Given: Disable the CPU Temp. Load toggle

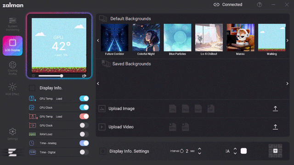Looking at the screenshot, I should [84, 99].
